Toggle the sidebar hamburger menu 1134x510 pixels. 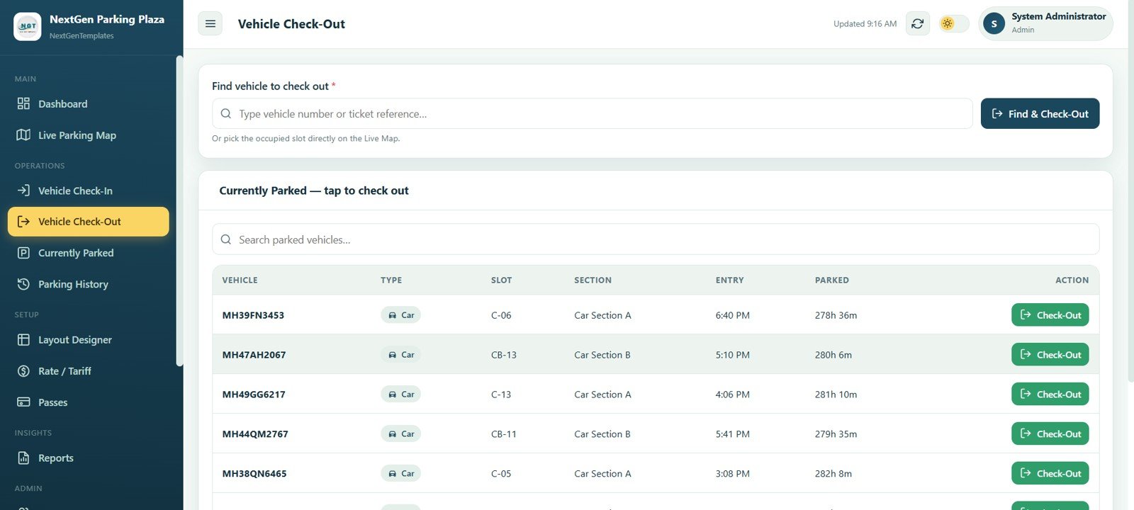click(x=210, y=23)
